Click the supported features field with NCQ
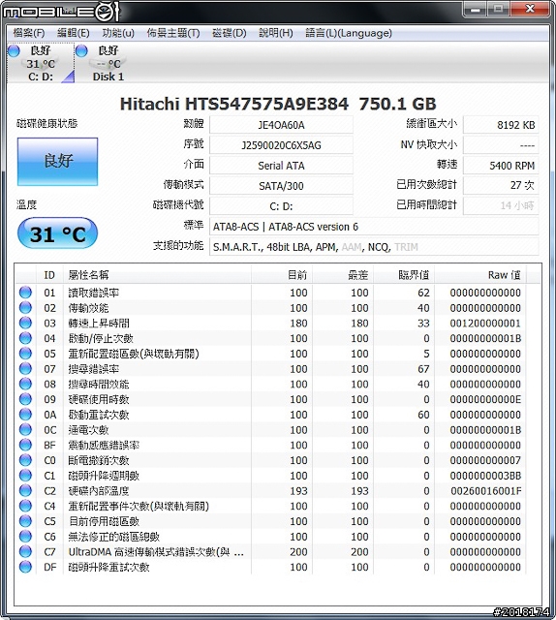This screenshot has height=620, width=556. [x=374, y=247]
